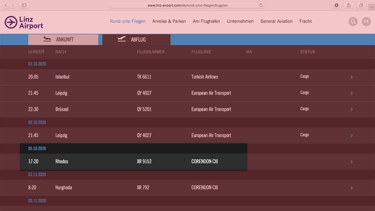Click the DE language selector
This screenshot has height=211, width=375.
(x=366, y=22)
